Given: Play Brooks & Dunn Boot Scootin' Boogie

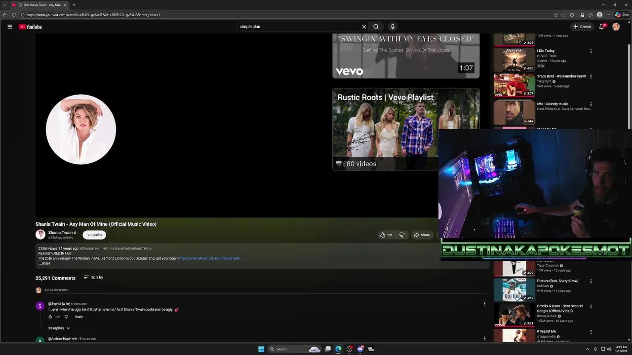Looking at the screenshot, I should pos(514,315).
